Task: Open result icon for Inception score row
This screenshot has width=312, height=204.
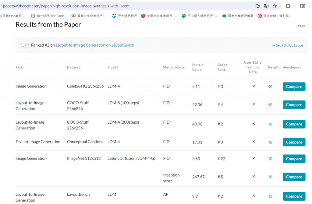Action: click(270, 177)
